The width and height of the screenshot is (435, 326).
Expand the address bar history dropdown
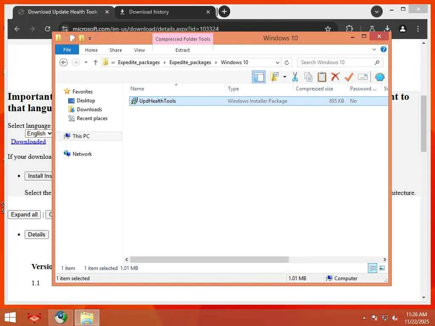tap(277, 62)
